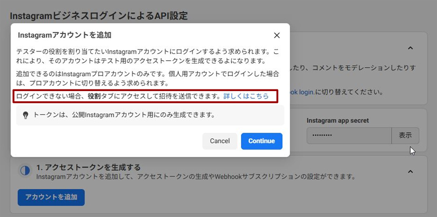Screen dimensions: 437x217
Task: Click the half-filled step 1 progress icon
Action: [x=25, y=170]
